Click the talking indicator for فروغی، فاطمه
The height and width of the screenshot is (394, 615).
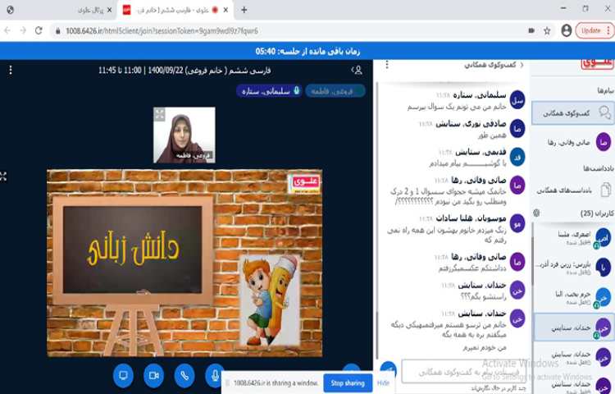coord(335,91)
